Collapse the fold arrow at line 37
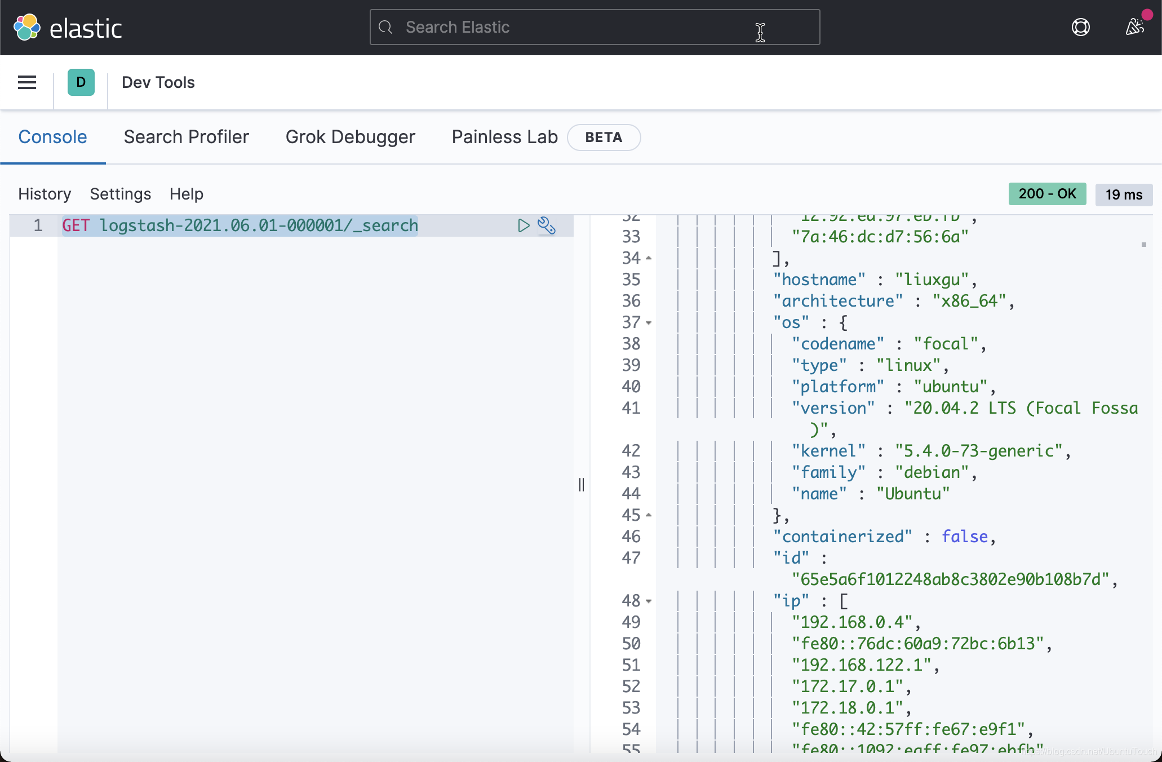This screenshot has height=762, width=1162. pyautogui.click(x=649, y=323)
